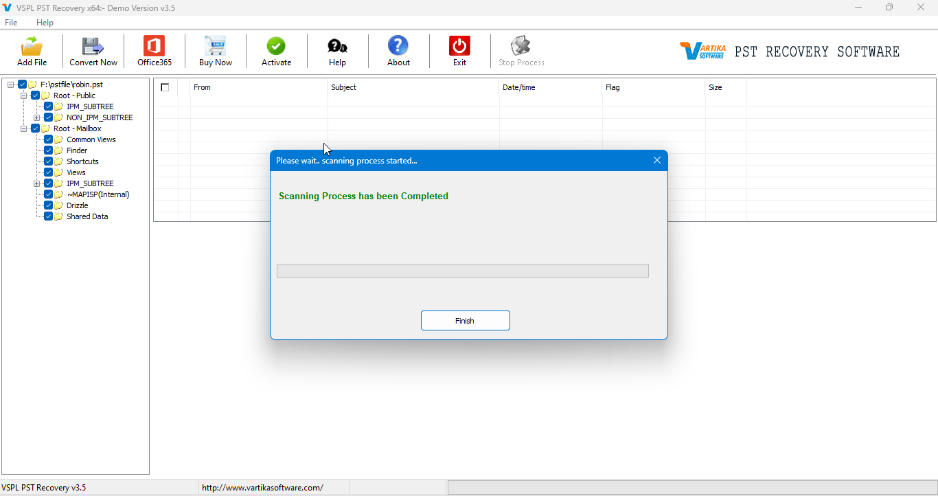Click the green Activate checkmark icon
The height and width of the screenshot is (496, 938).
276,46
